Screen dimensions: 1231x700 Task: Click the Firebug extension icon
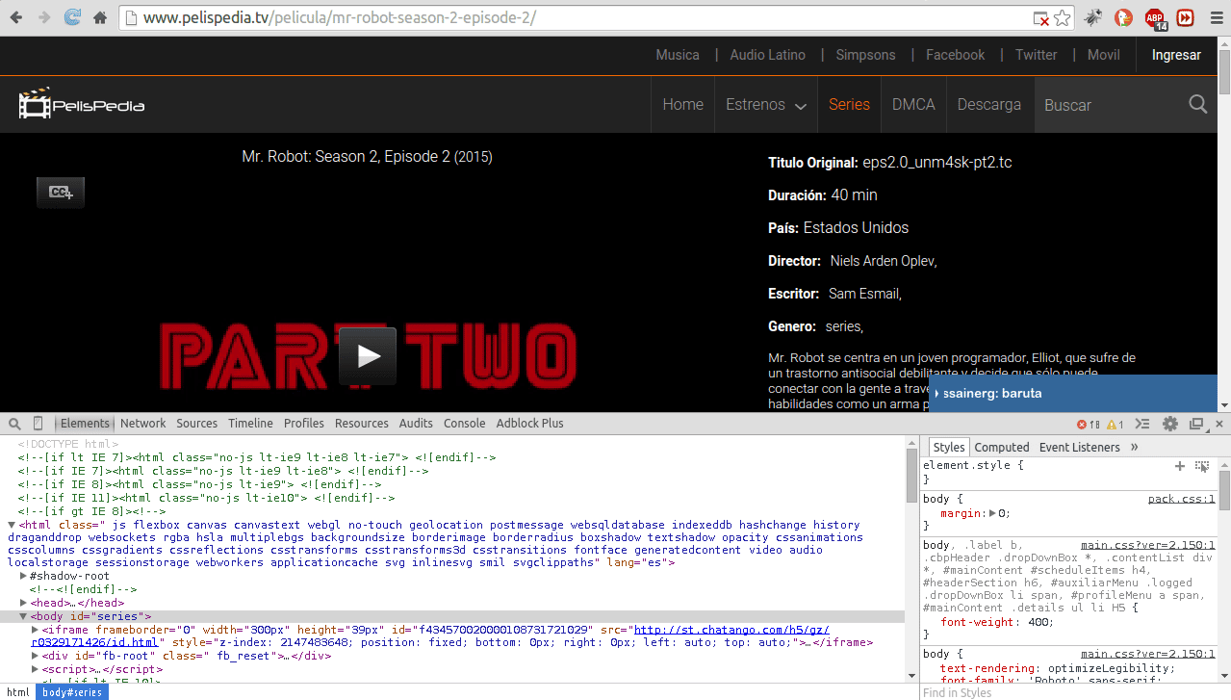pyautogui.click(x=1092, y=17)
